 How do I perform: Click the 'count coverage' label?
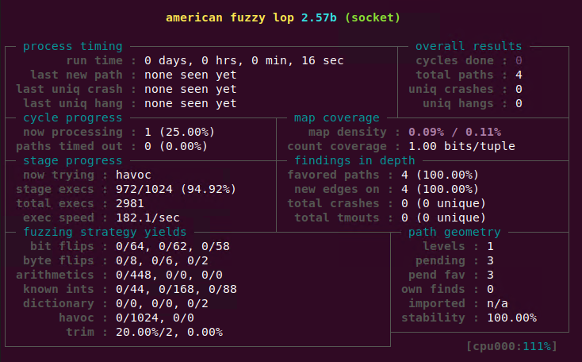337,146
